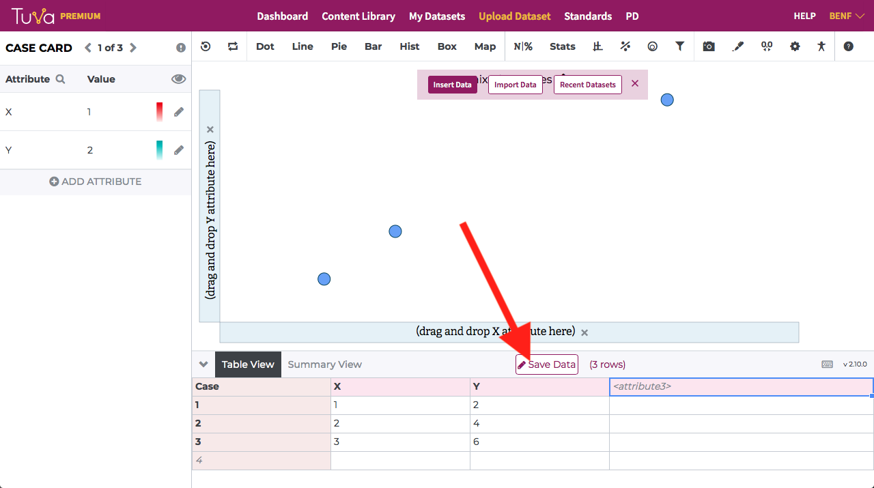Take a snapshot with the camera icon
This screenshot has width=874, height=488.
(709, 46)
